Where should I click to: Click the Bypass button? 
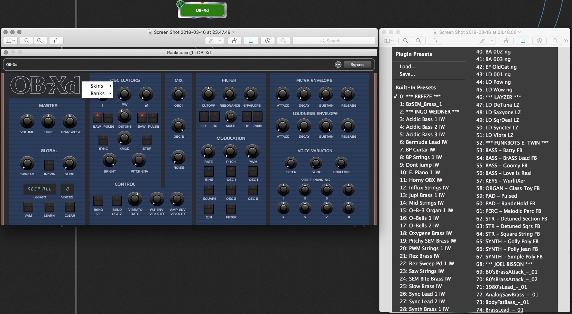pyautogui.click(x=357, y=65)
